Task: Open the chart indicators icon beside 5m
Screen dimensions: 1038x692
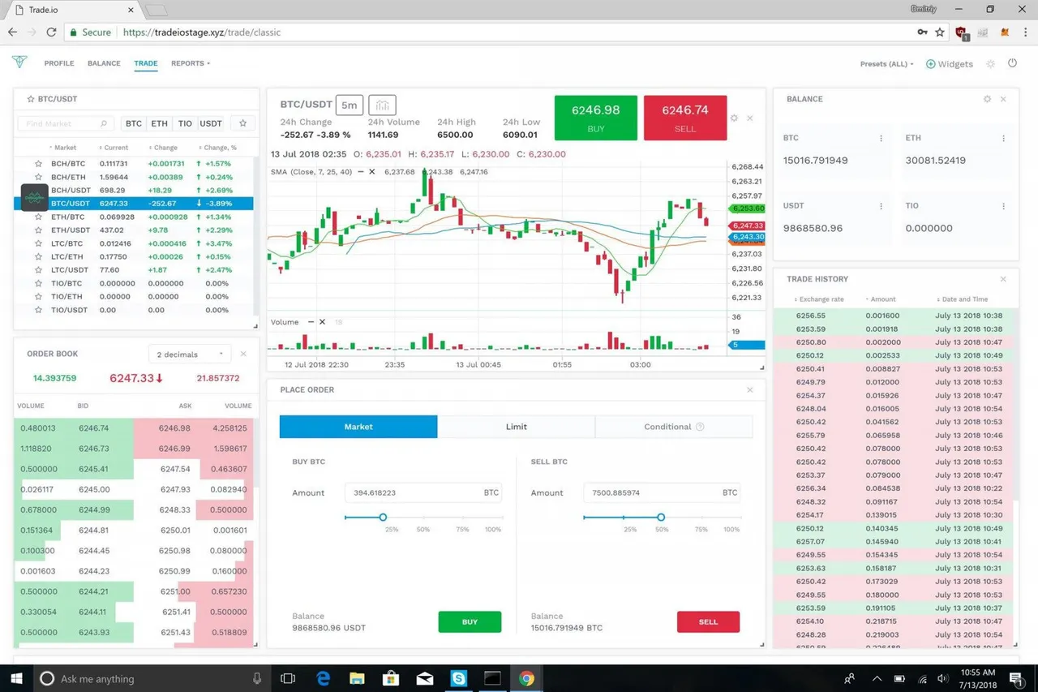Action: pos(382,105)
